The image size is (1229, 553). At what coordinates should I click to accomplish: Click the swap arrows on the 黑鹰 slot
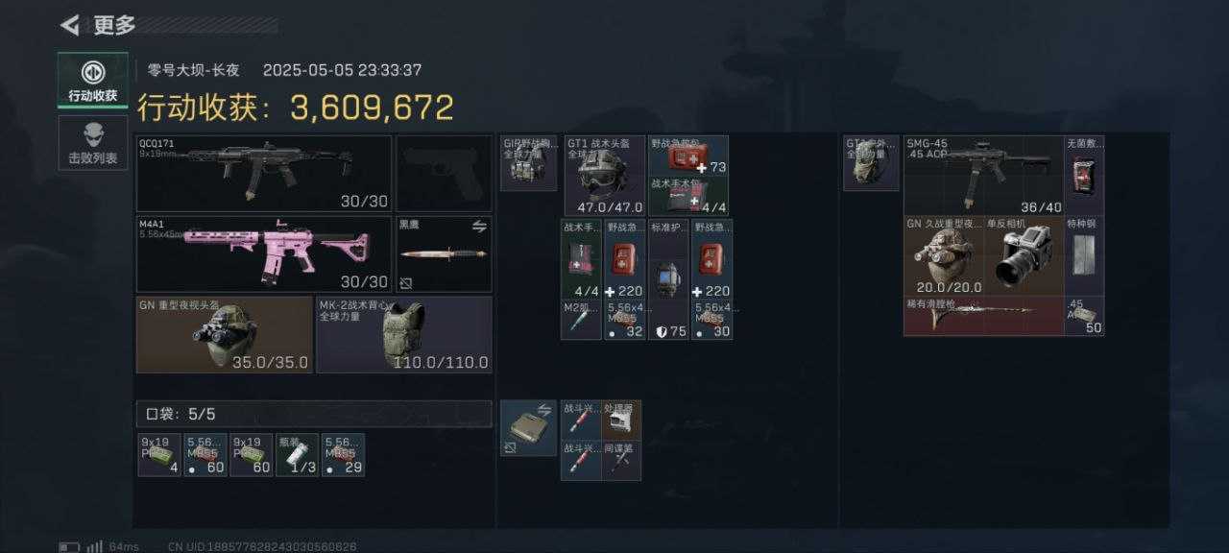click(x=478, y=226)
